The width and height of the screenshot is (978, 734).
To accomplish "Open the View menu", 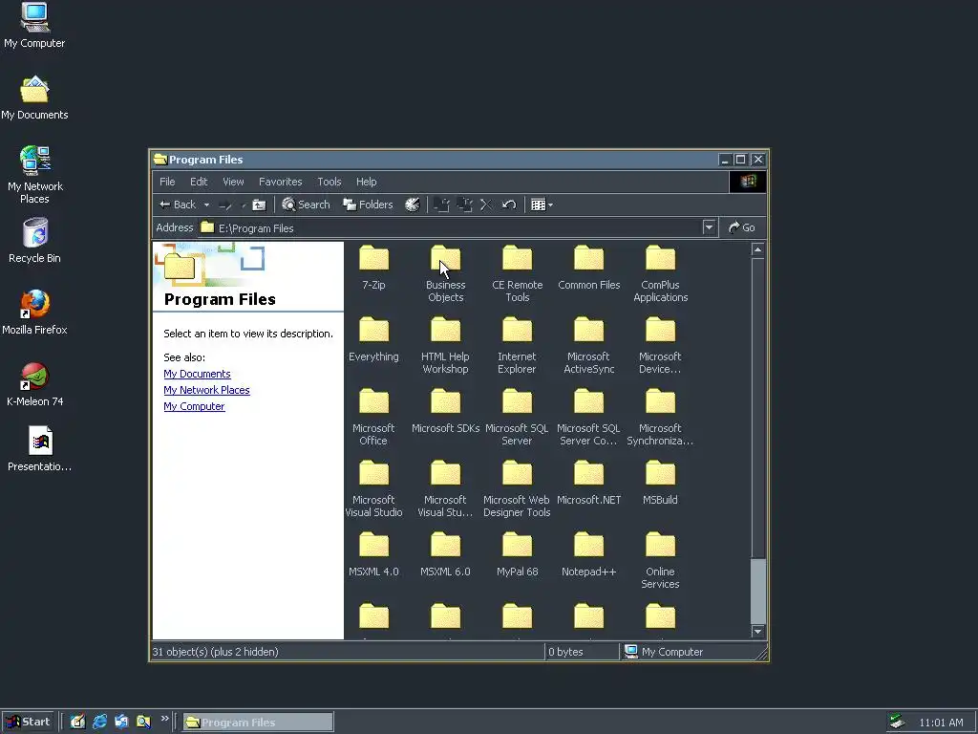I will [x=233, y=182].
